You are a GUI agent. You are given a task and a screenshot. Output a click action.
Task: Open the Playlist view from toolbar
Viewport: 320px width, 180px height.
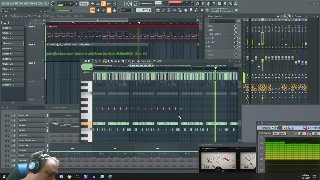(x=158, y=10)
